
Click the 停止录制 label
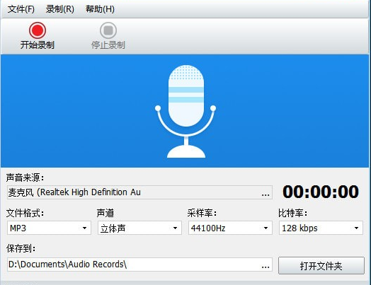[x=108, y=45]
